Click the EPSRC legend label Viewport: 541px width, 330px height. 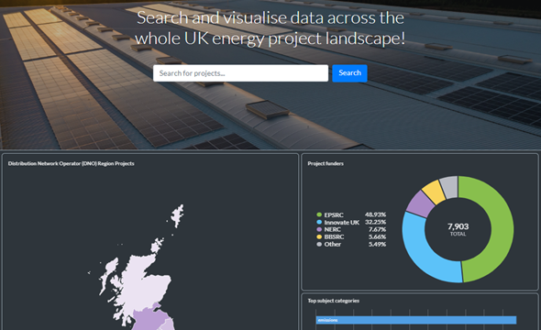pos(334,214)
